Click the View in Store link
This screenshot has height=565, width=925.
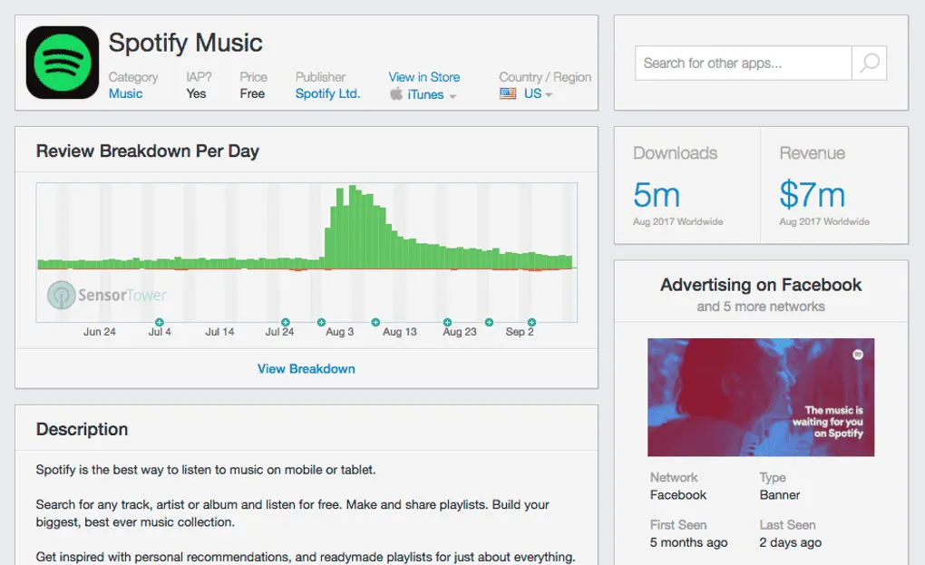pyautogui.click(x=424, y=77)
